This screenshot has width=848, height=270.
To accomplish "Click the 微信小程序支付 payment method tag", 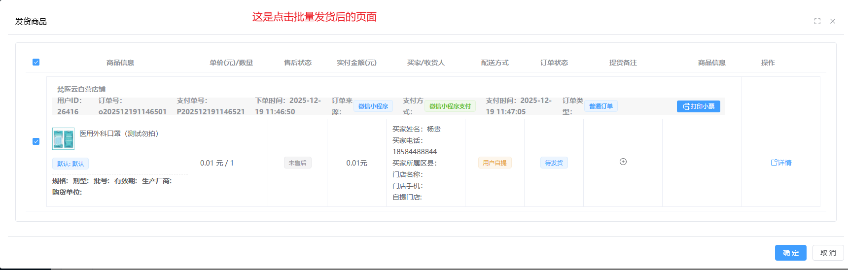I will [x=450, y=106].
